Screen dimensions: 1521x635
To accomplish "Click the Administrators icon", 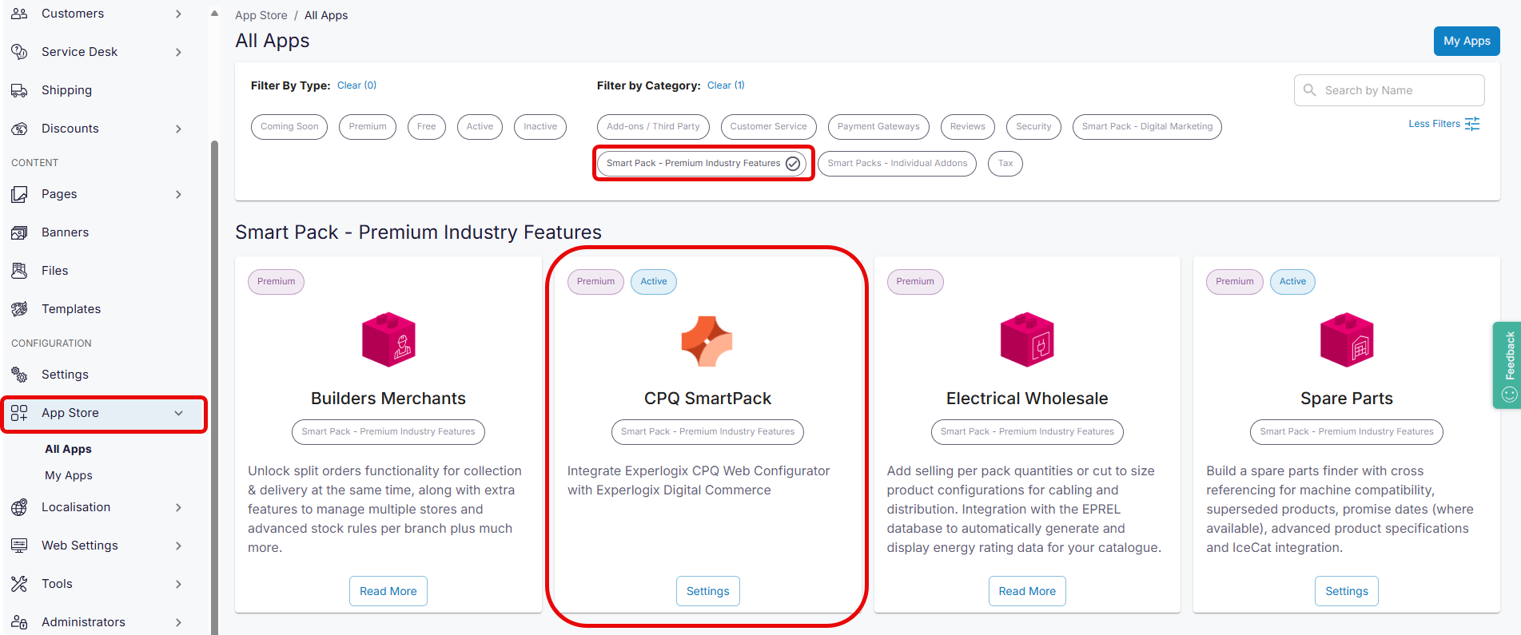I will 19,622.
